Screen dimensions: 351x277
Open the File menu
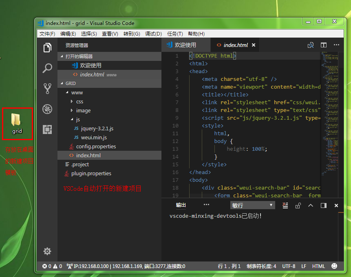point(47,34)
